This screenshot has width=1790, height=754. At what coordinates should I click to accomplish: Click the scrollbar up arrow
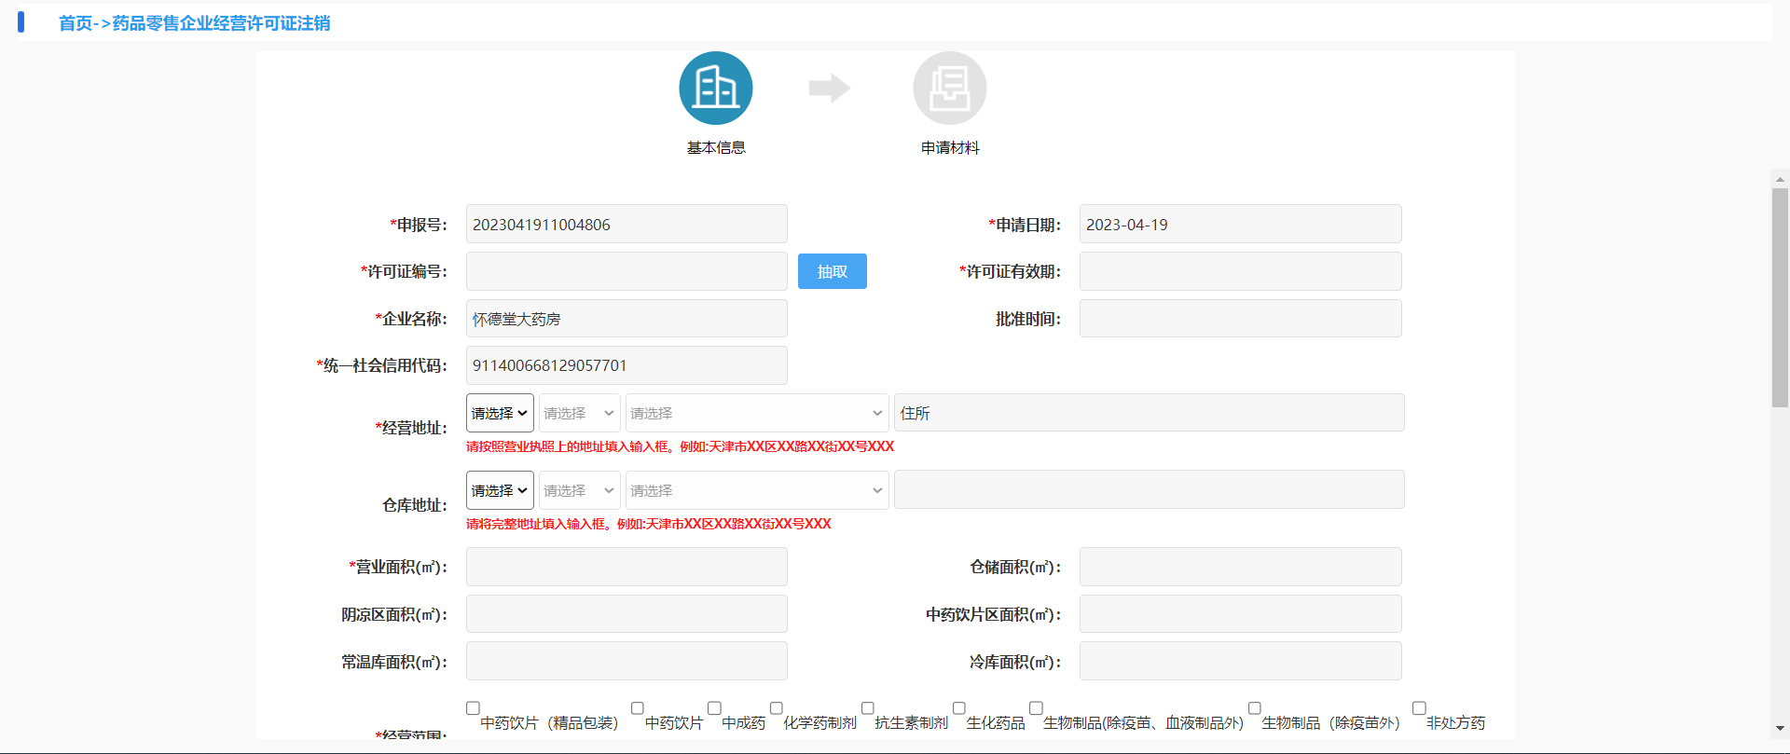1780,179
